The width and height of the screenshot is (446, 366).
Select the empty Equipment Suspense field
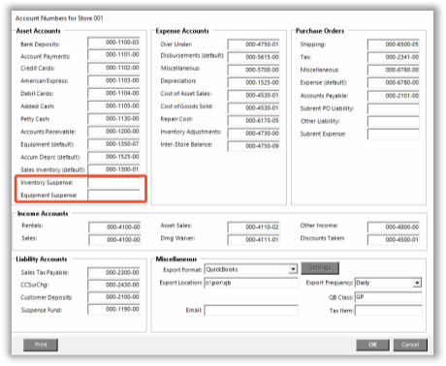pos(113,196)
